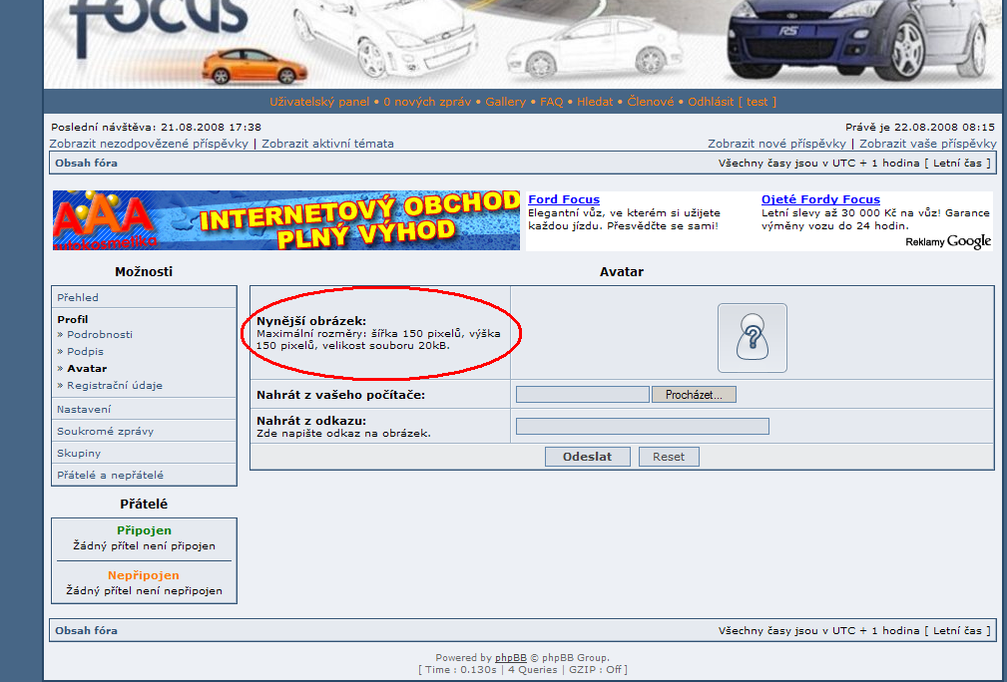Click the AAA Internetový obchod banner

286,220
